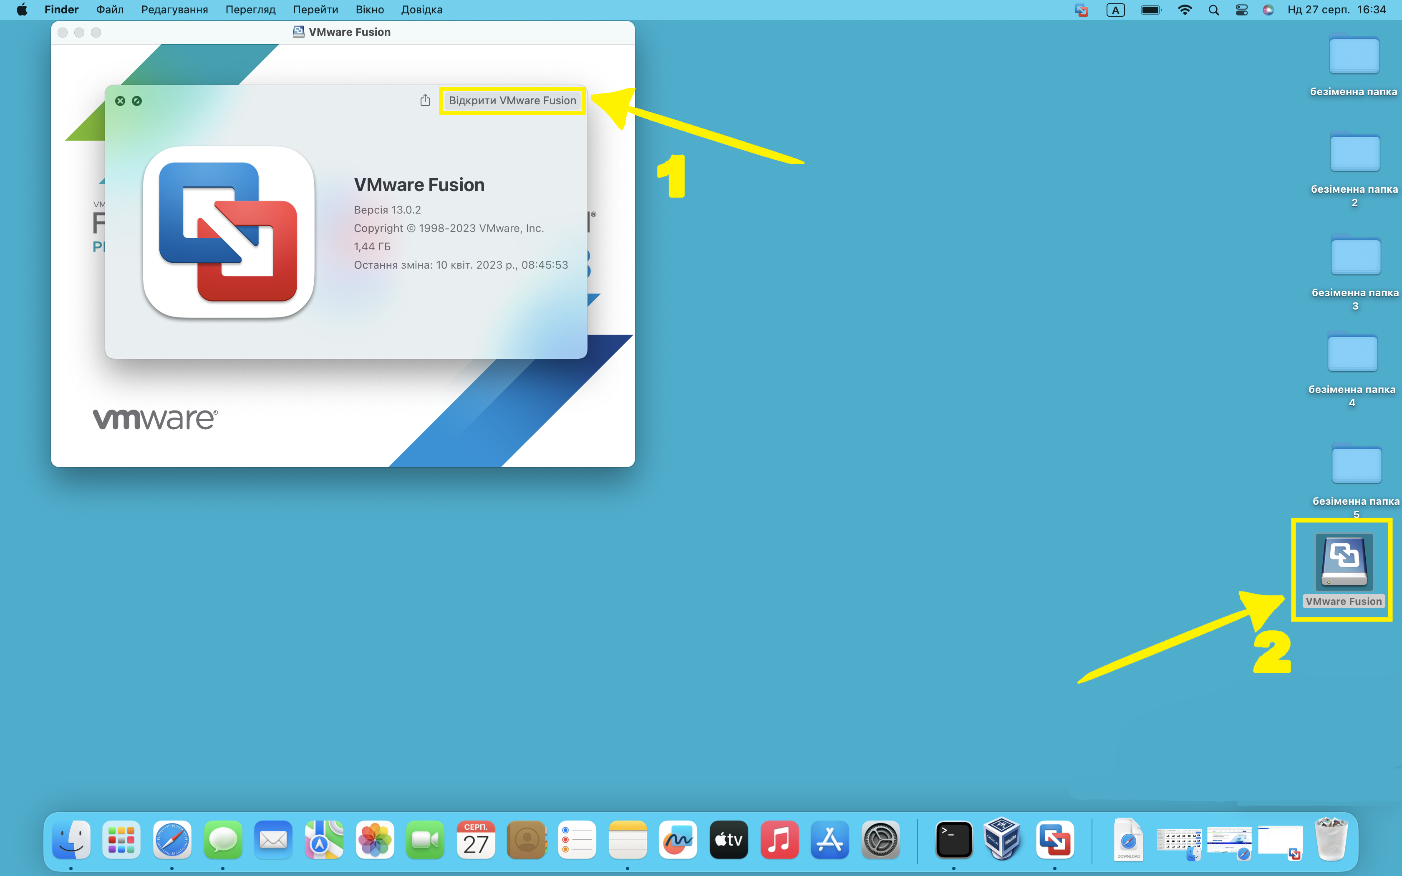The height and width of the screenshot is (876, 1402).
Task: Open Safari from the Dock
Action: (172, 839)
